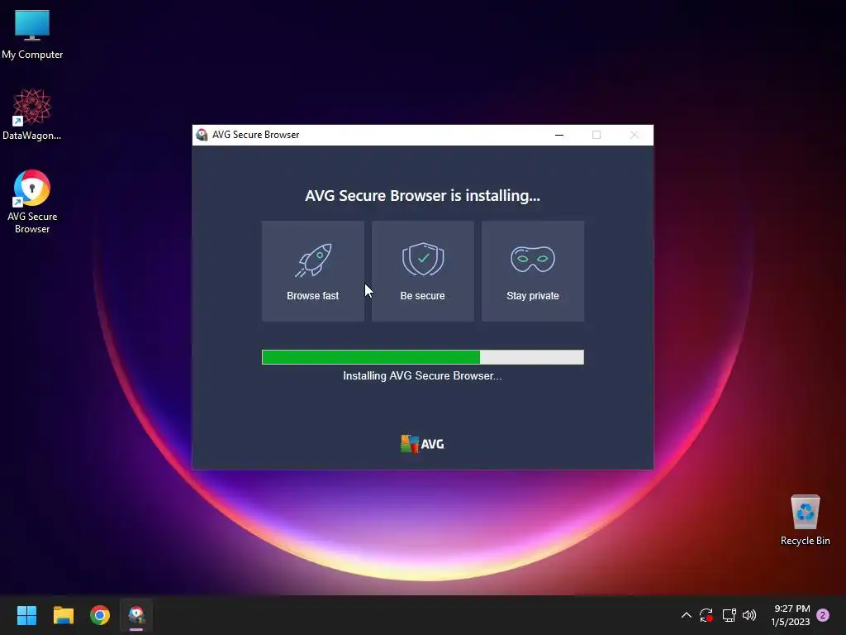This screenshot has height=635, width=846.
Task: Launch Google Chrome from the taskbar
Action: [x=100, y=615]
